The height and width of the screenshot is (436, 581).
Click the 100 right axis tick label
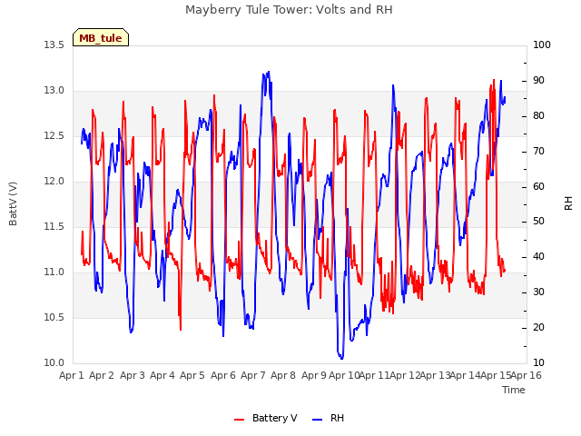click(x=542, y=45)
